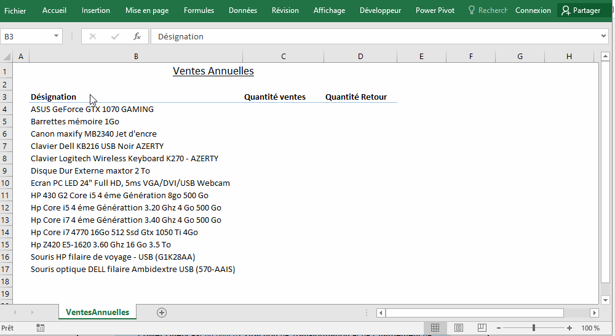The height and width of the screenshot is (336, 615).
Task: Select cell Hp Core i7 4770 16Go
Action: [x=136, y=233]
